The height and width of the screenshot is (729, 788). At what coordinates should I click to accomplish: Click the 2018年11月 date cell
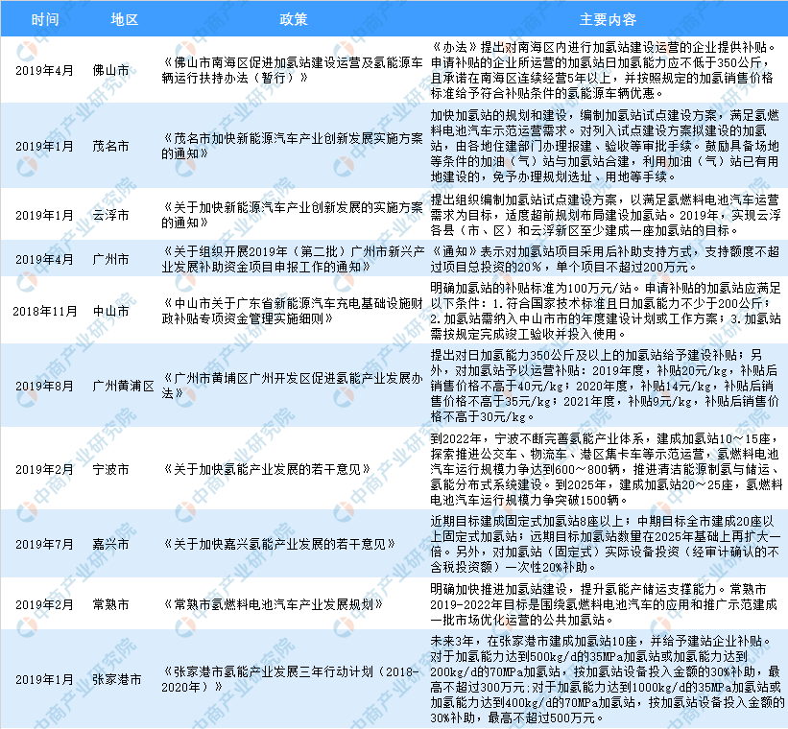[x=44, y=310]
